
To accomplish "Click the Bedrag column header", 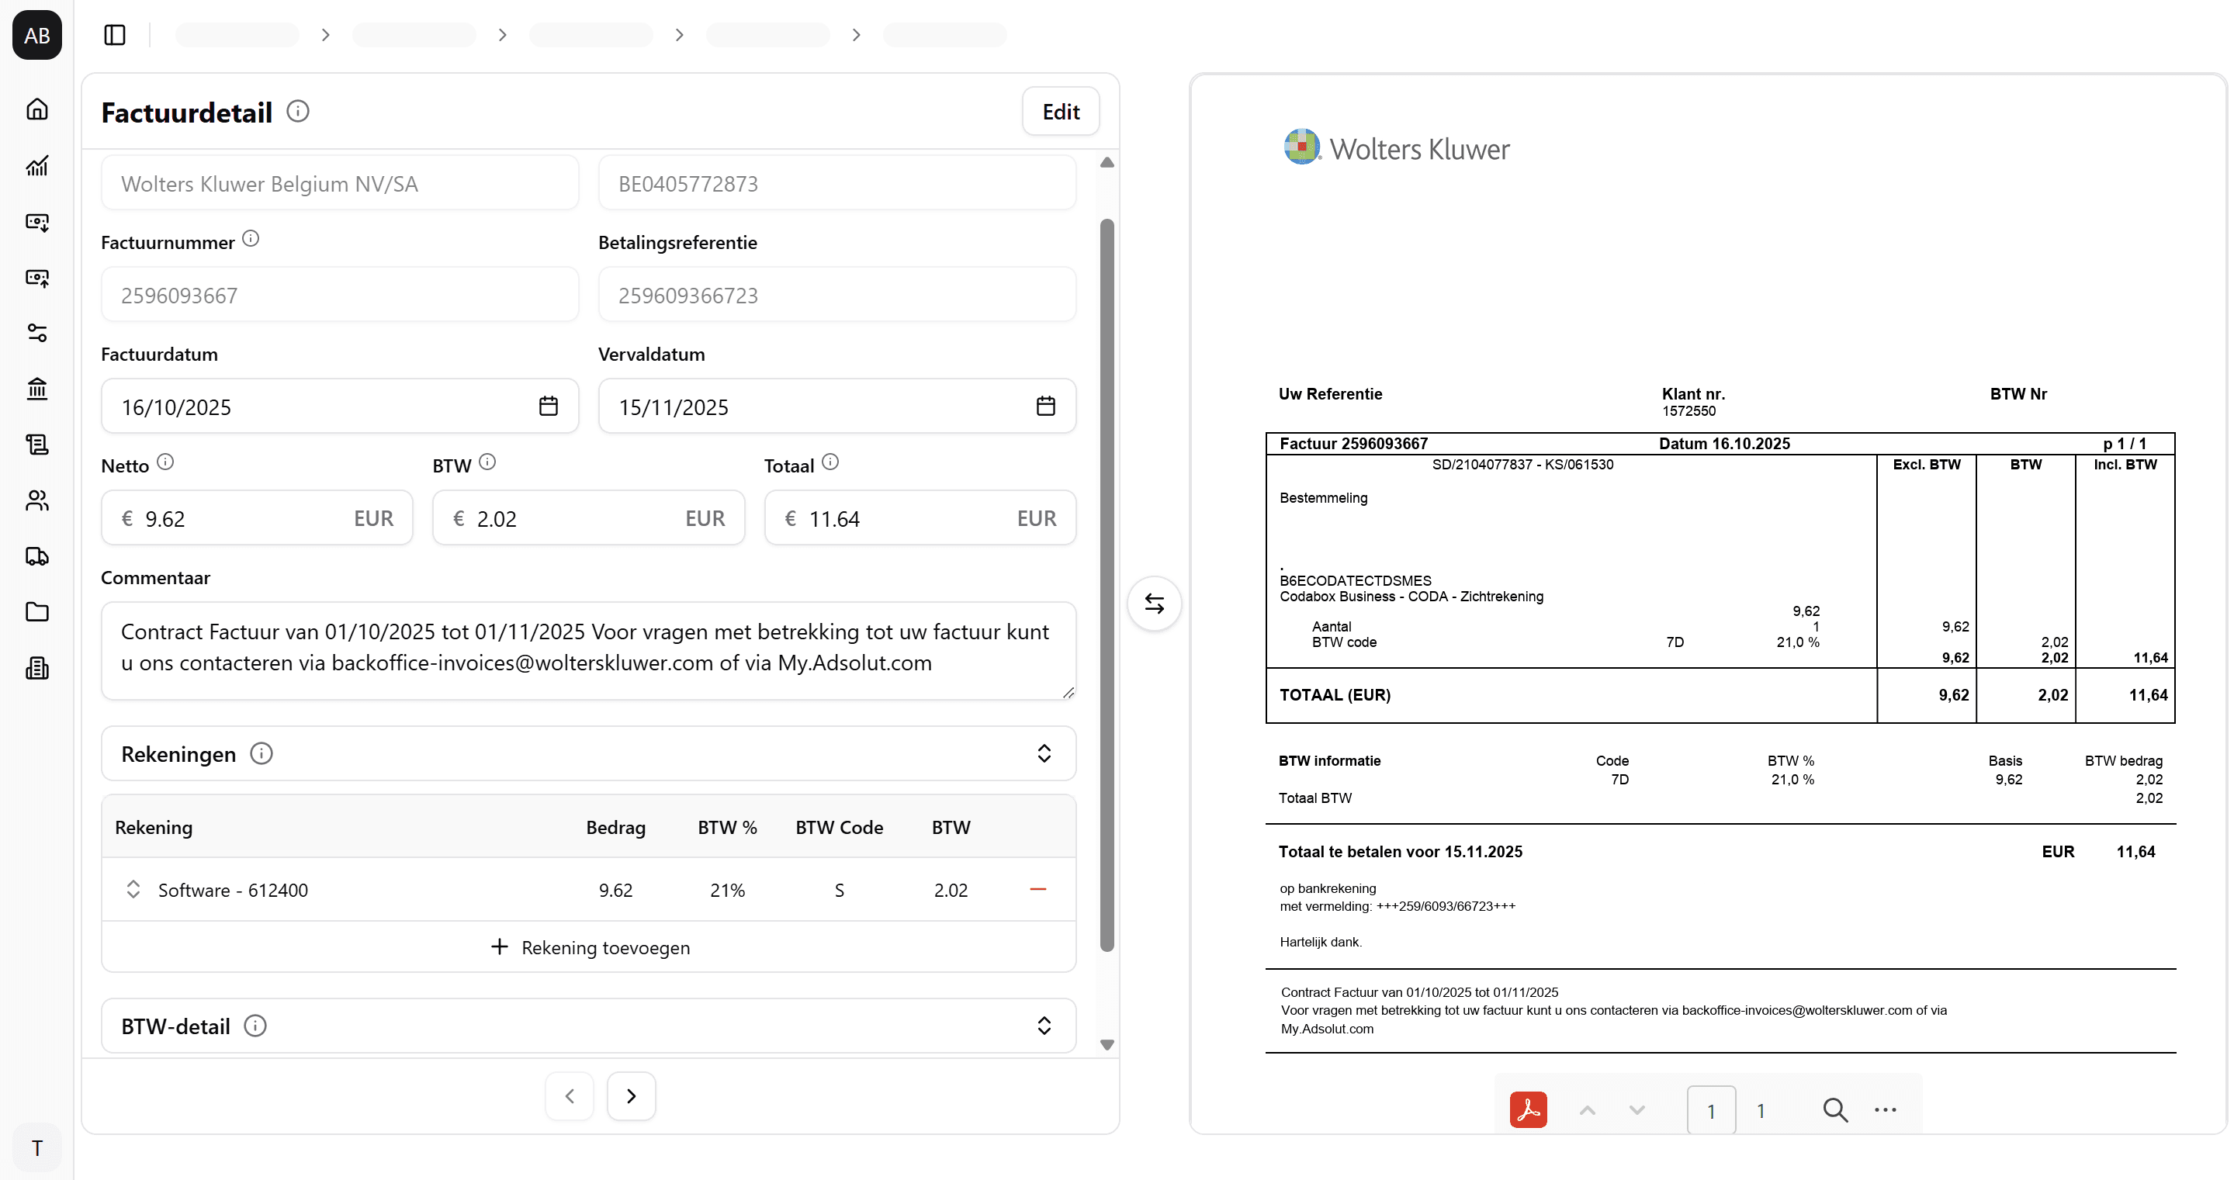I will coord(616,827).
